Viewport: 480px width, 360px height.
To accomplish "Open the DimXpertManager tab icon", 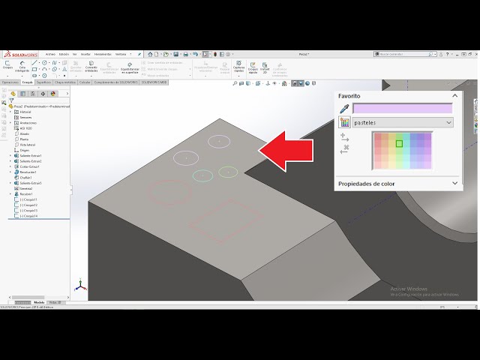I will (x=43, y=94).
